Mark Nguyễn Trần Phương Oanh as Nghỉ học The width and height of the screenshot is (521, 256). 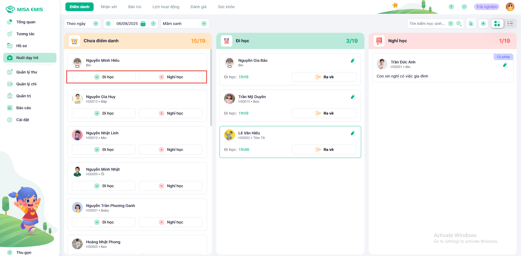tap(171, 222)
